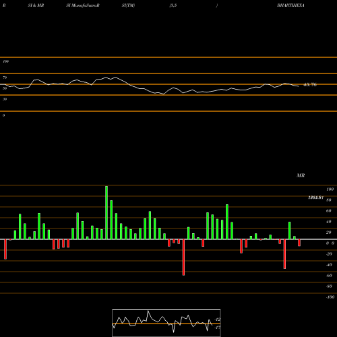Click the -60 label on MR axis
The height and width of the screenshot is (337, 337).
click(329, 276)
